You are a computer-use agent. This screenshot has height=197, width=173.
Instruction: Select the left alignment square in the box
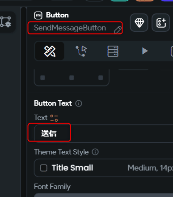[42, 77]
